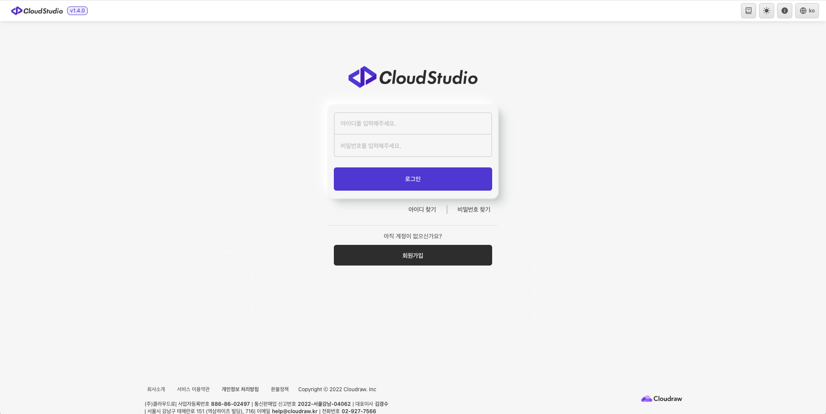This screenshot has height=414, width=826.
Task: Toggle light/dark theme sun icon
Action: 766,11
